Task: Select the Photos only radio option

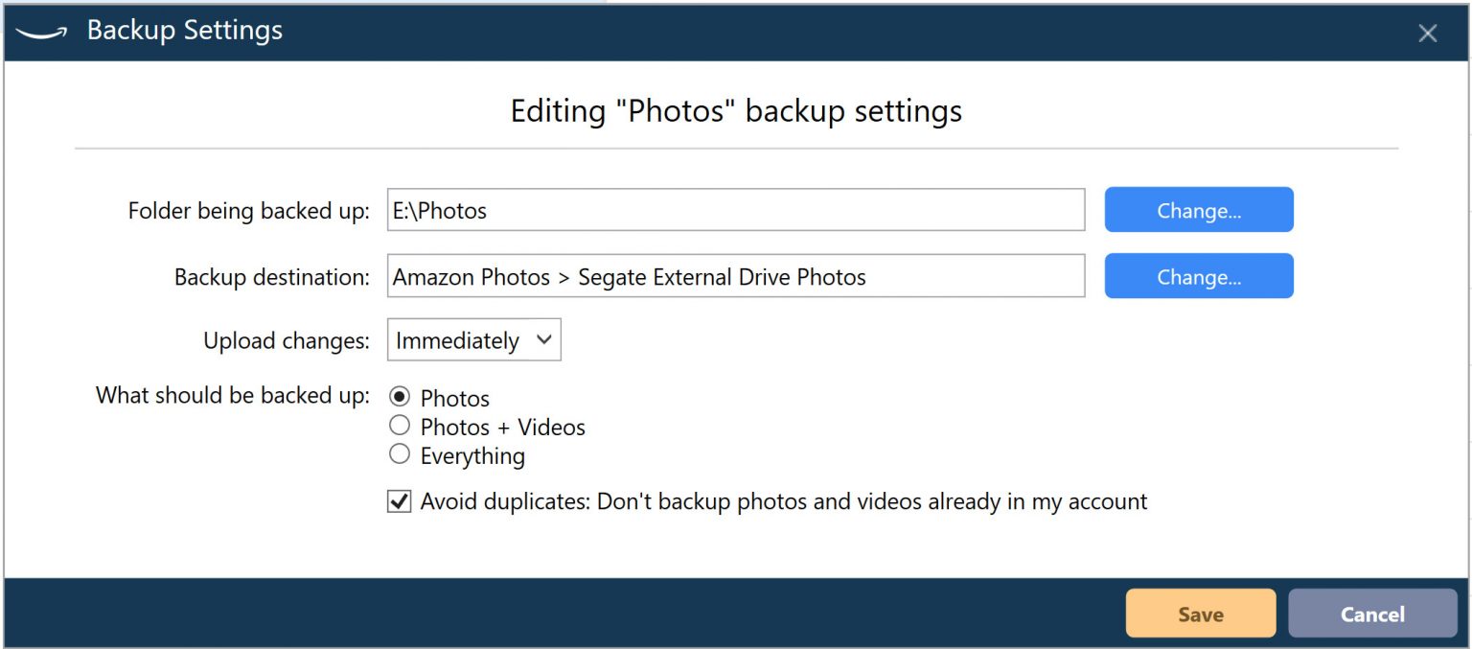Action: pos(400,397)
